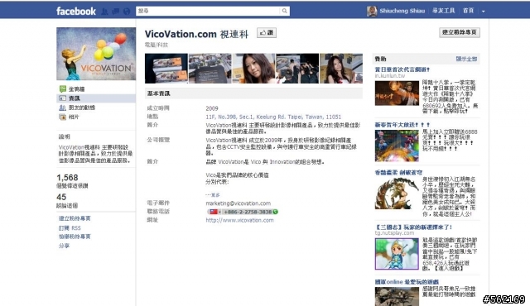
Task: Click the VicoVation.com page title
Action: [x=197, y=34]
